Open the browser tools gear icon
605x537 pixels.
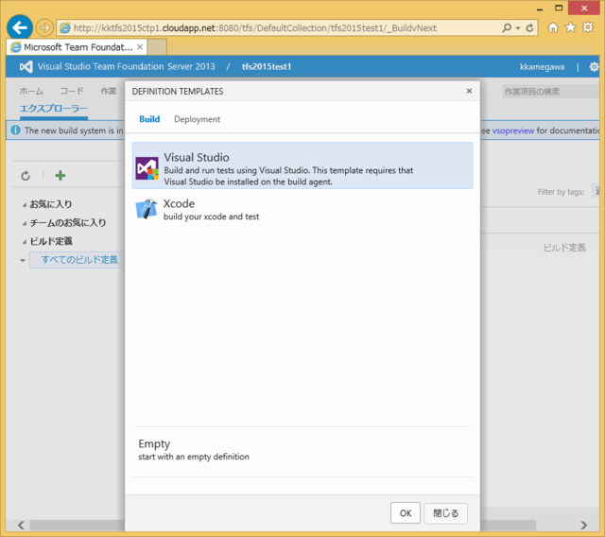pyautogui.click(x=588, y=27)
